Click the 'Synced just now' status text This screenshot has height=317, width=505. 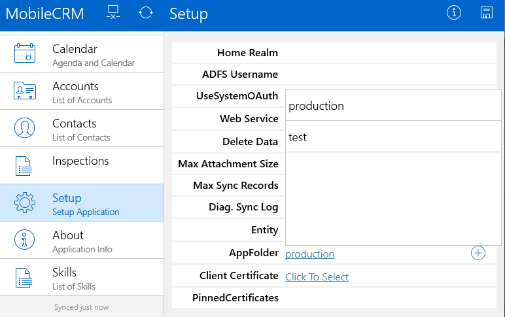[82, 307]
